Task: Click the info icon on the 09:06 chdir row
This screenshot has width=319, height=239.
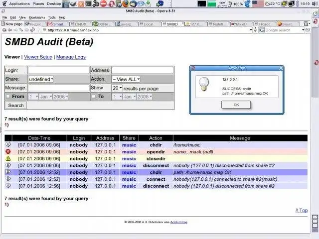Action: point(8,144)
